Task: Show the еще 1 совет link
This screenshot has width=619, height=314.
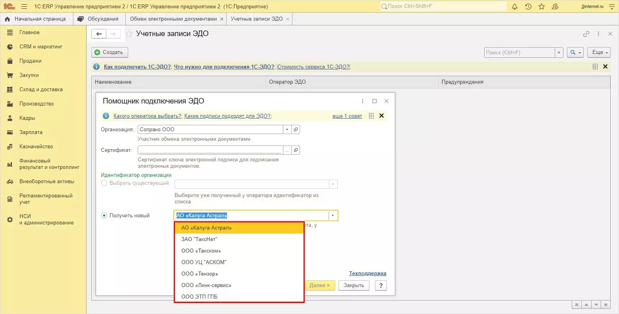Action: point(347,116)
